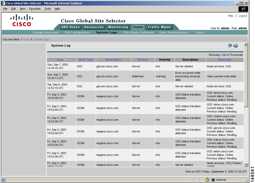Screen dimensions: 255x183
Task: Refresh the System Log view
Action: tap(230, 46)
